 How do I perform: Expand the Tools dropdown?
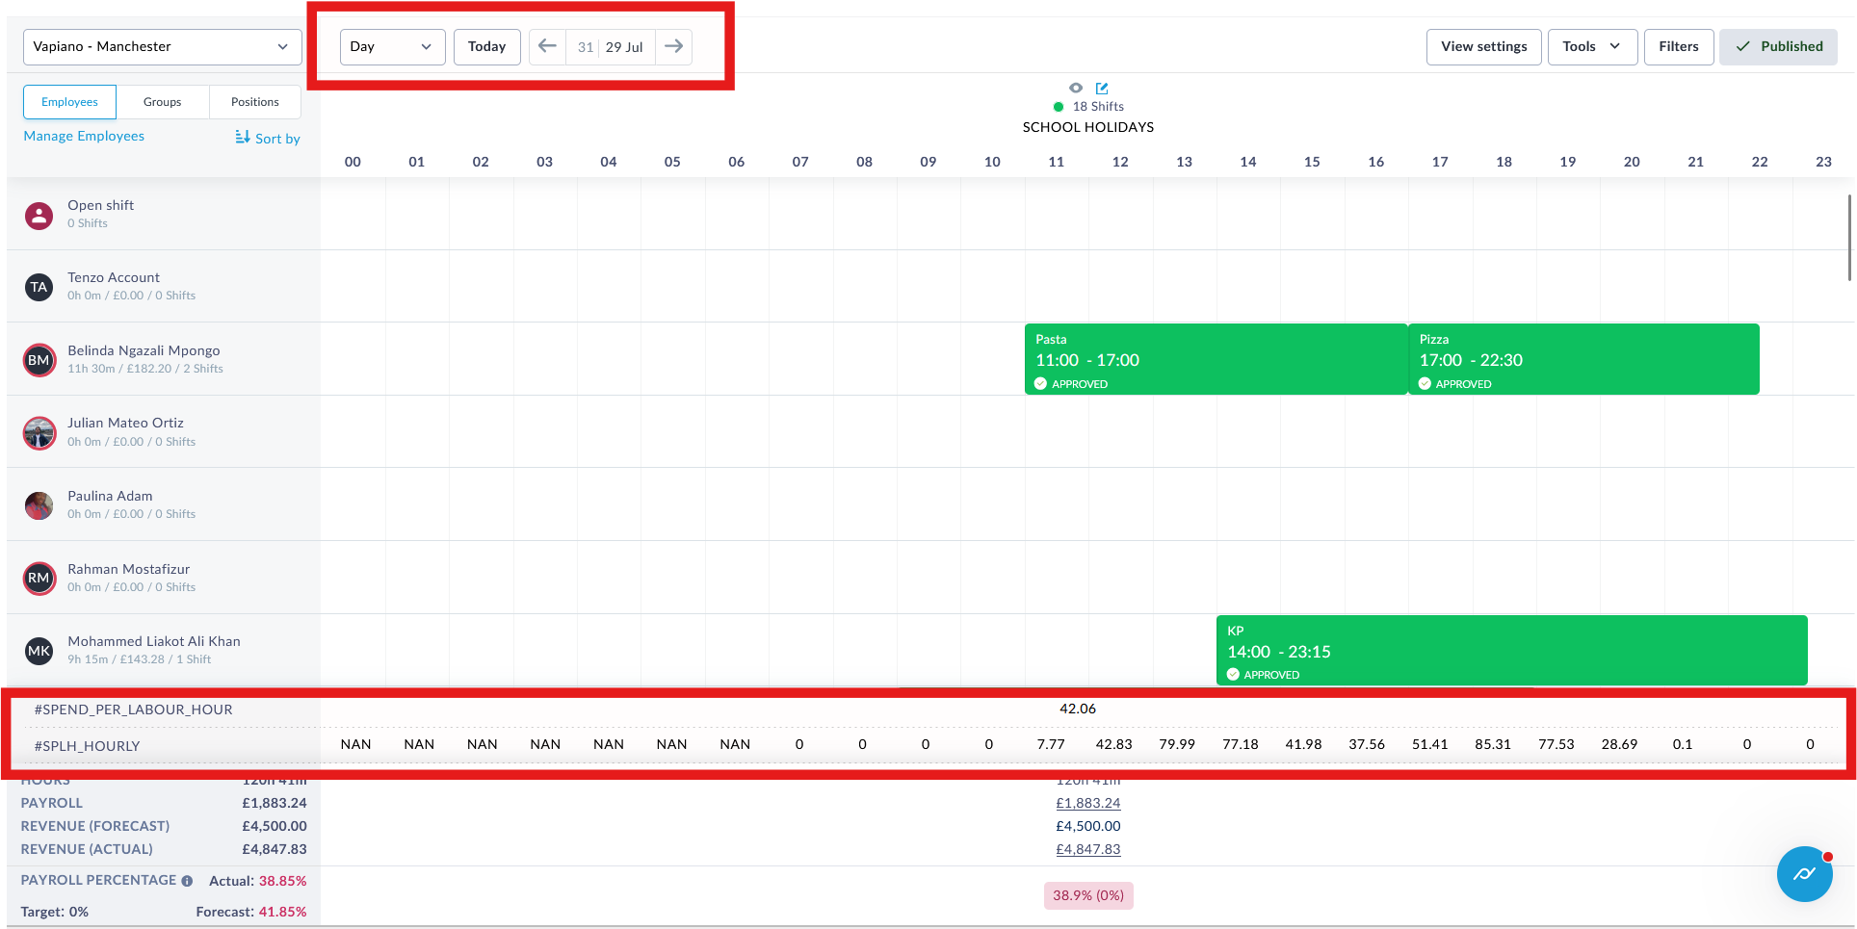point(1592,46)
